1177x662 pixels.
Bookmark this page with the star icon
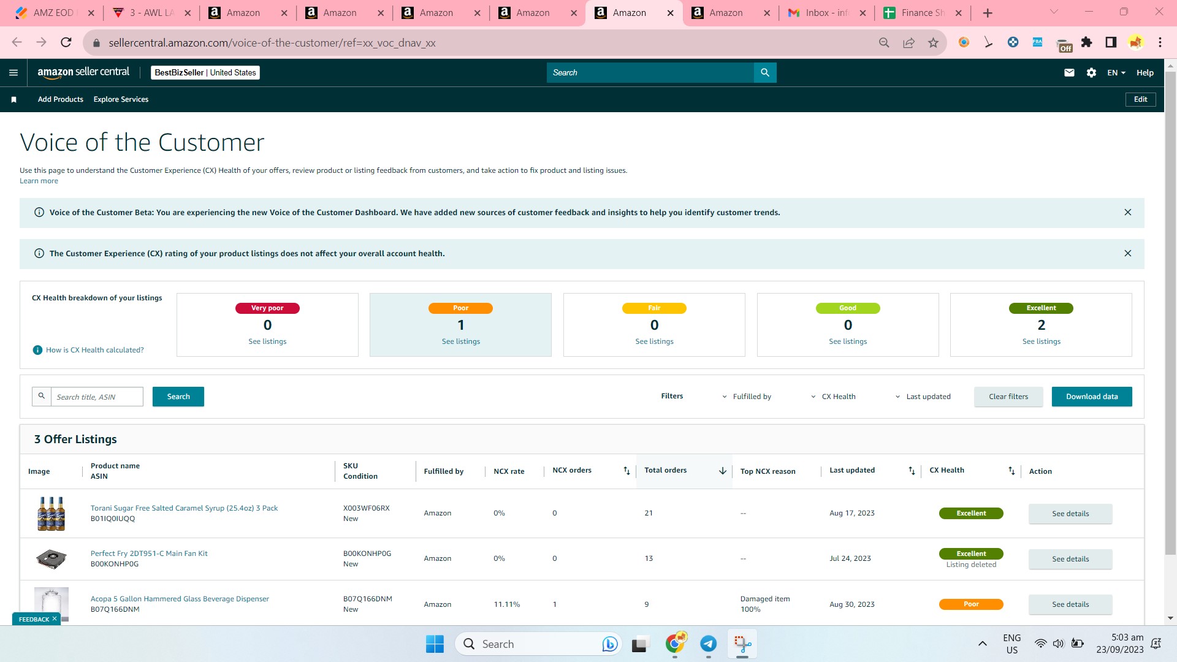(933, 42)
